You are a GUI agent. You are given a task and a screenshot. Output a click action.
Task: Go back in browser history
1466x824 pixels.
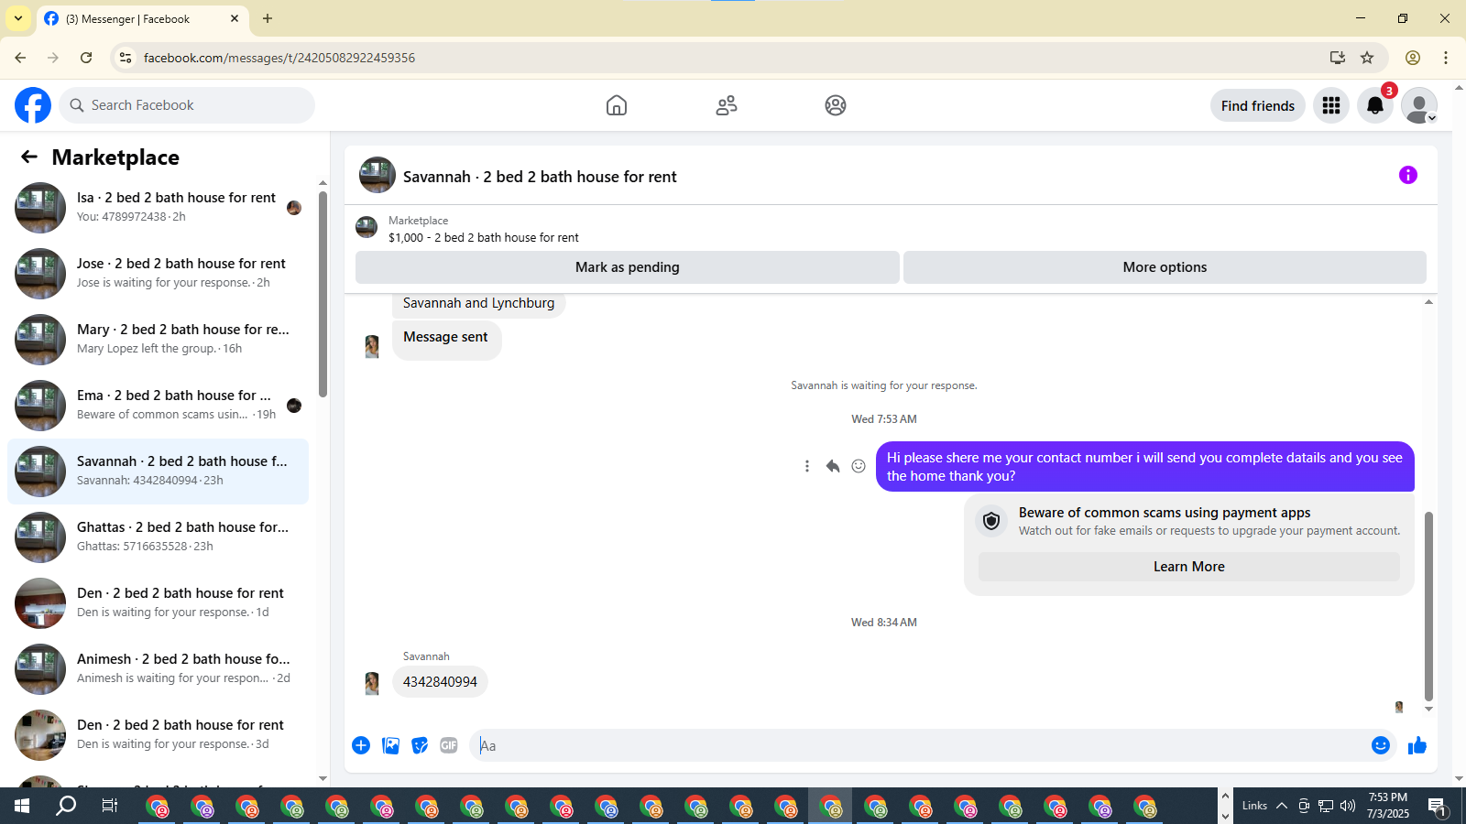(20, 58)
